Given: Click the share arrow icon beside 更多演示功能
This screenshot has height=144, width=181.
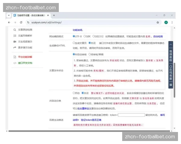Looking at the screenshot, I should click(15, 47).
